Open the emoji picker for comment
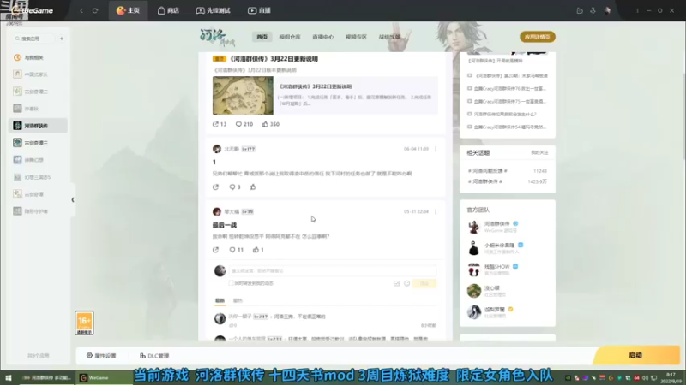This screenshot has height=385, width=686. pos(406,283)
